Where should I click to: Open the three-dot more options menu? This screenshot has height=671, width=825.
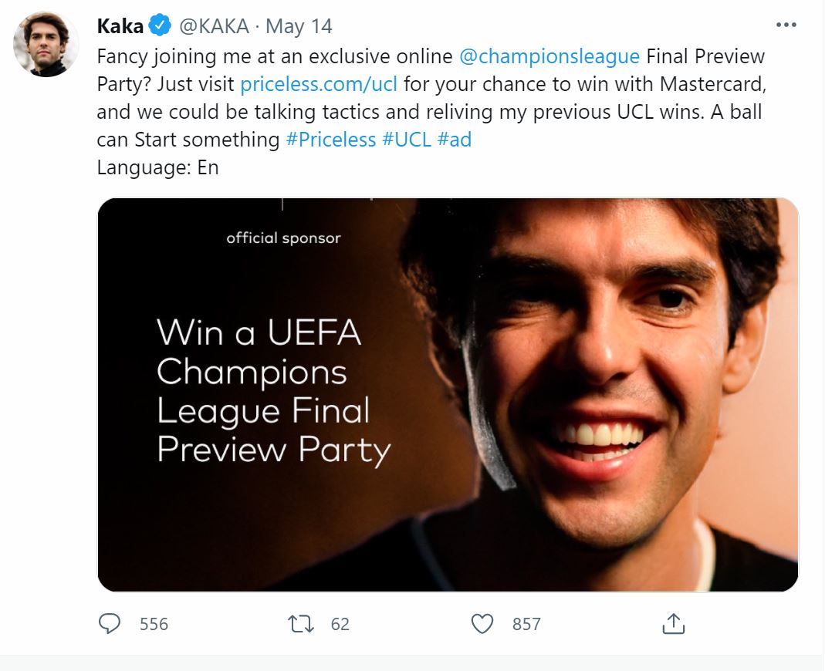click(786, 25)
